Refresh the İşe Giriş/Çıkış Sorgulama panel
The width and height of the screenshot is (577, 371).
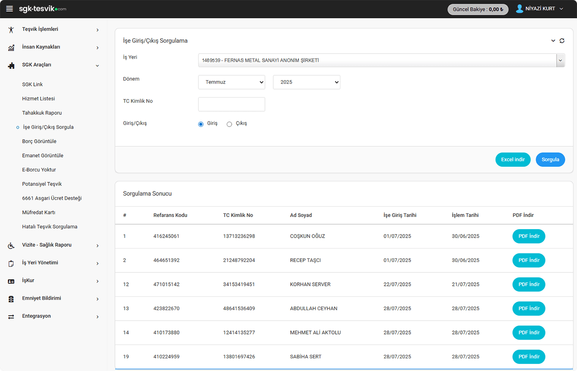coord(562,41)
